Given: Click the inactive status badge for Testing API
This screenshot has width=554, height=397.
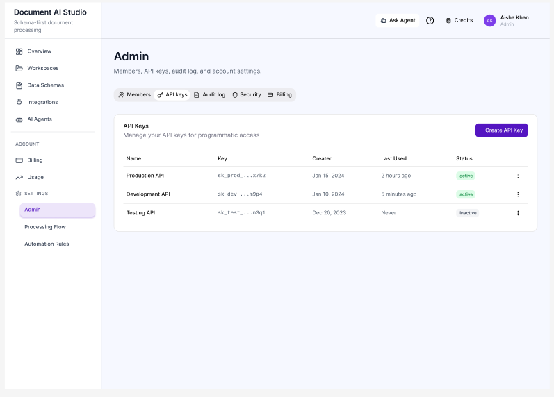Looking at the screenshot, I should tap(467, 213).
